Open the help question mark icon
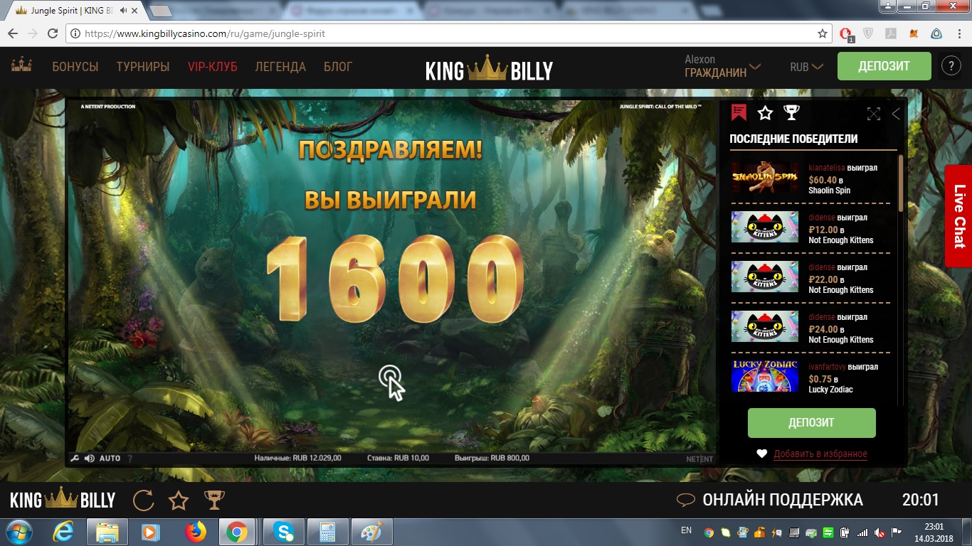972x546 pixels. coord(951,66)
